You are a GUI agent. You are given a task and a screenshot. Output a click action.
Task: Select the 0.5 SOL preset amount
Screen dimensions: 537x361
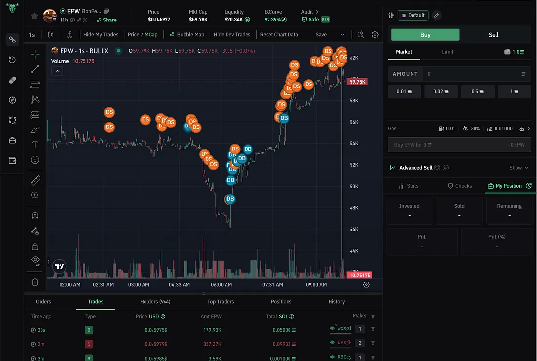point(477,91)
